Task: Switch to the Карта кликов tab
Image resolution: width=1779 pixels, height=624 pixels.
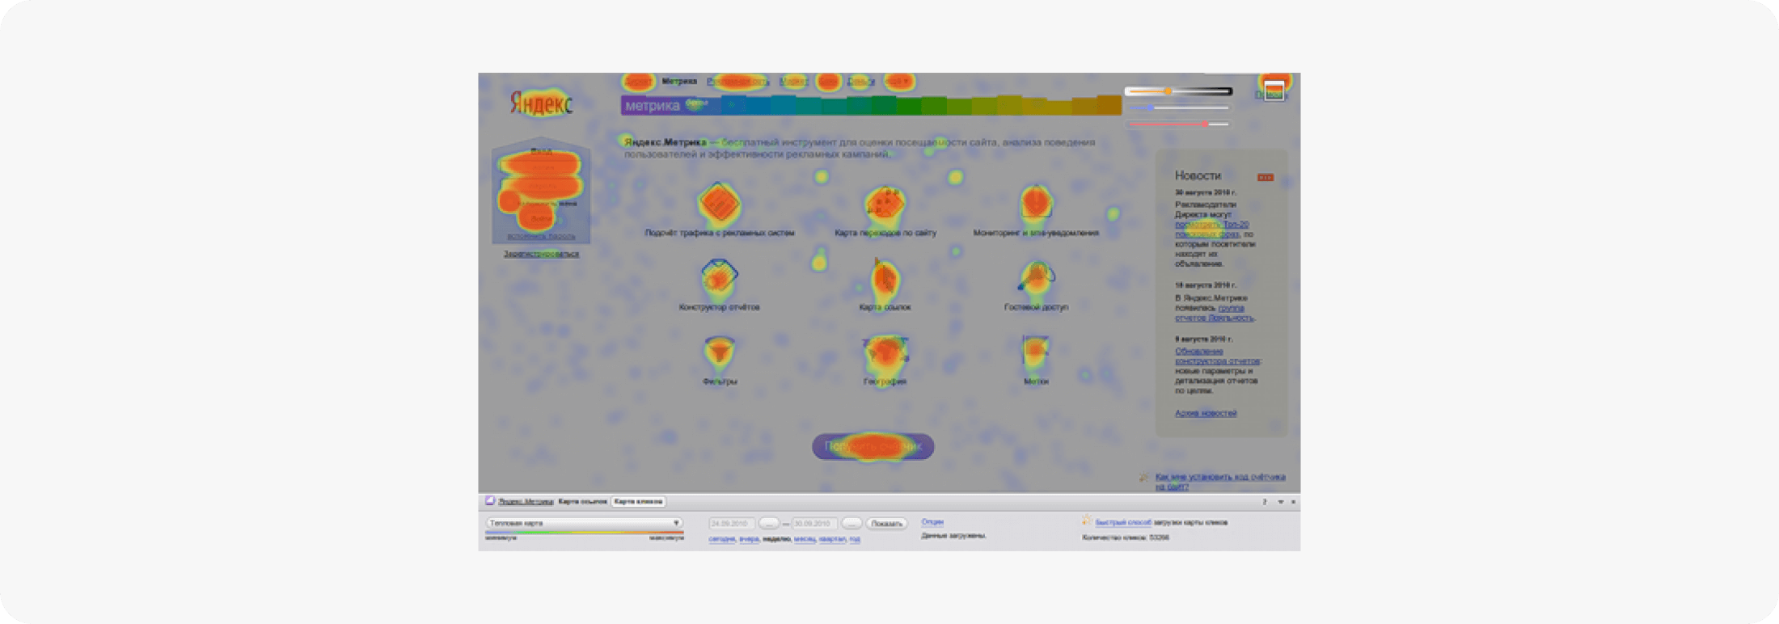Action: coord(638,502)
